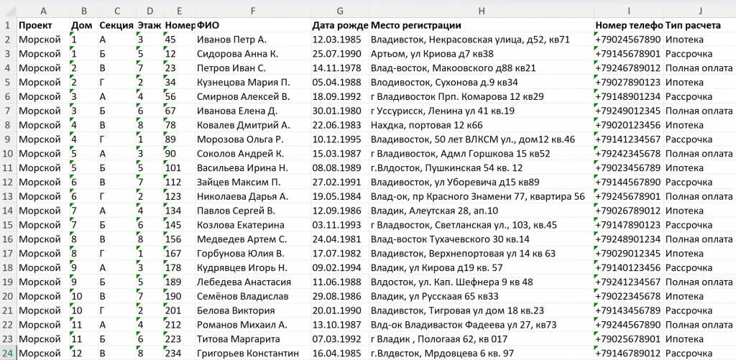The width and height of the screenshot is (736, 360).
Task: Click cell with name 'Иванов Петр А.'
Action: click(252, 40)
